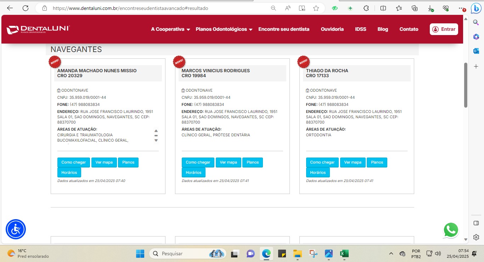Screen dimensions: 484x262
Task: Open IDSS menu item
Action: click(x=361, y=29)
